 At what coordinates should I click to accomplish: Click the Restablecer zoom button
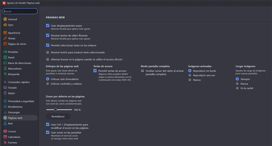pyautogui.click(x=58, y=116)
